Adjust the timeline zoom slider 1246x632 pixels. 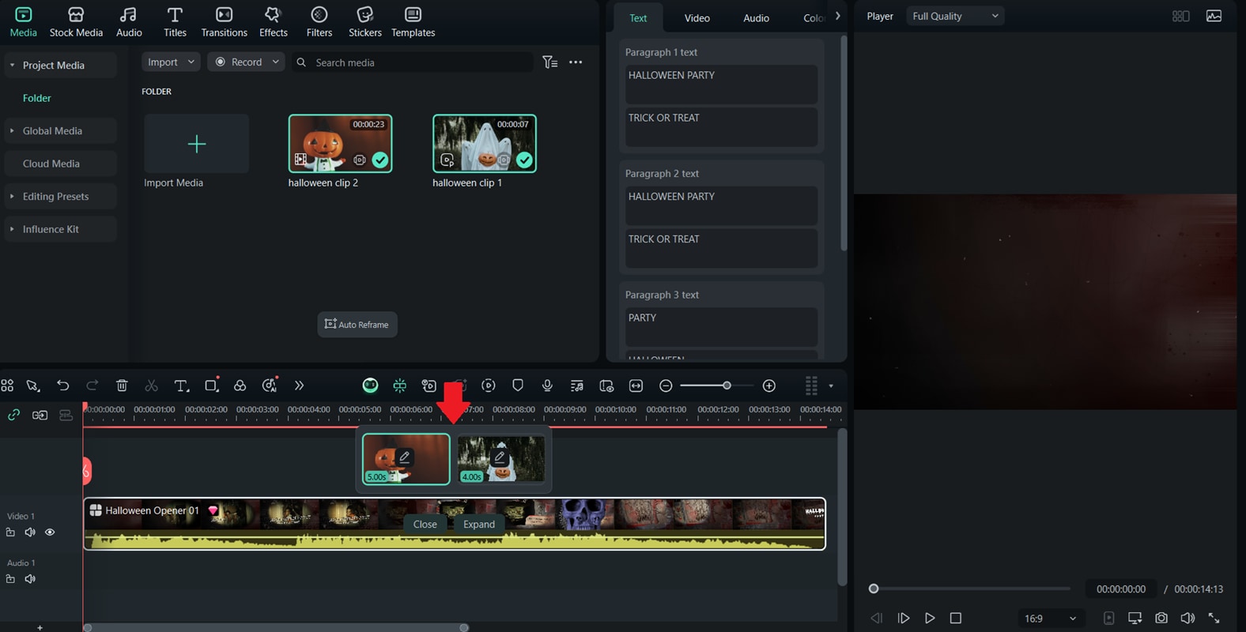point(727,386)
